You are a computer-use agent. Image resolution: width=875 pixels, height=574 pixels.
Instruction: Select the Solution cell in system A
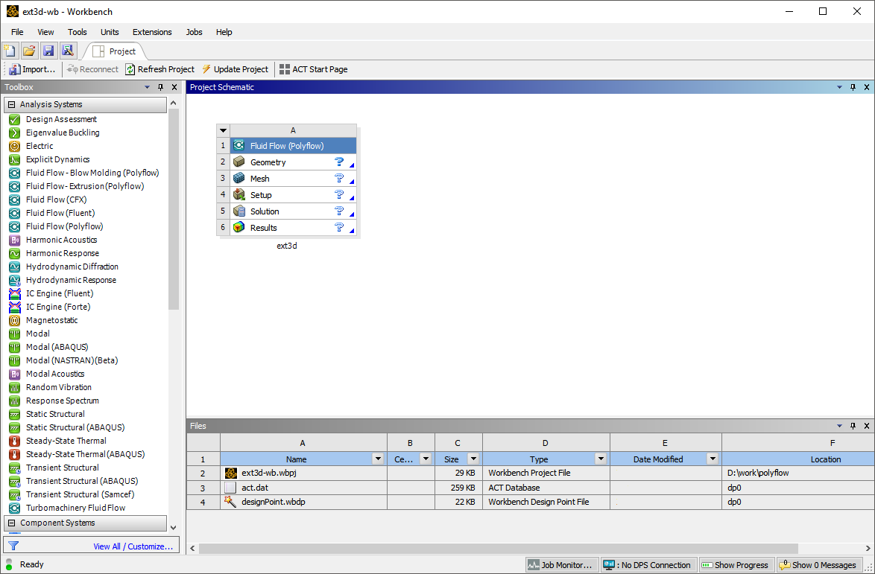[x=293, y=211]
